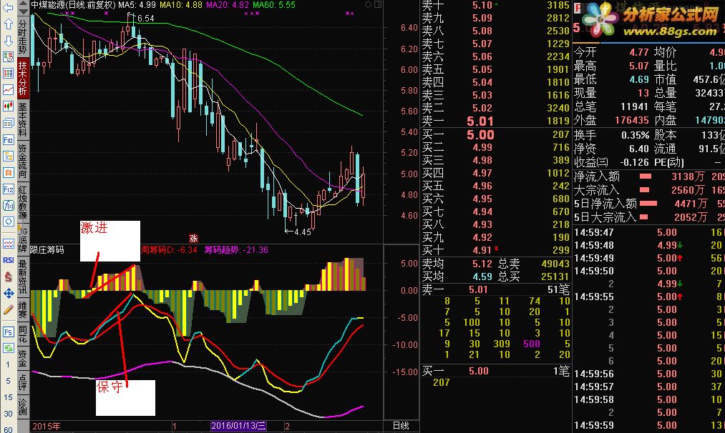725x433 pixels.
Task: Select the RSI indicator icon
Action: pos(8,260)
